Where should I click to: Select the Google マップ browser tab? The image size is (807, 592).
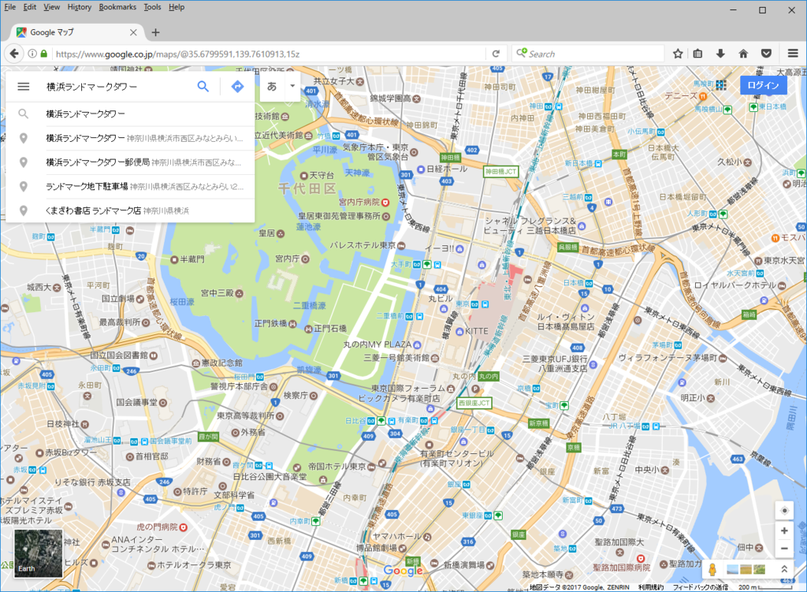[77, 32]
